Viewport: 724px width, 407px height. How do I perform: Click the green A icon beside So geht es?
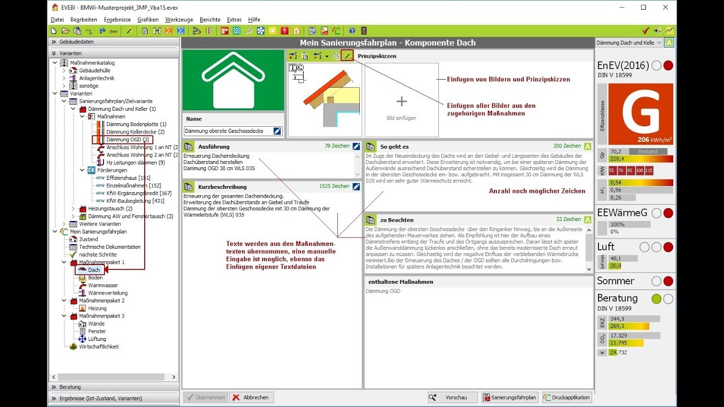pyautogui.click(x=588, y=146)
